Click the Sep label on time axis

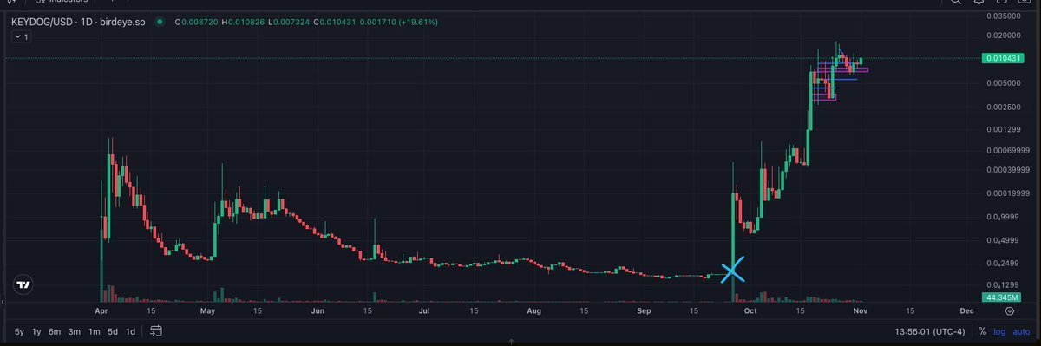click(644, 310)
